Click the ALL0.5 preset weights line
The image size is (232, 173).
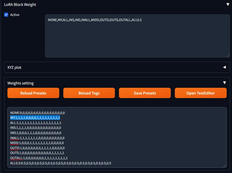pyautogui.click(x=61, y=163)
